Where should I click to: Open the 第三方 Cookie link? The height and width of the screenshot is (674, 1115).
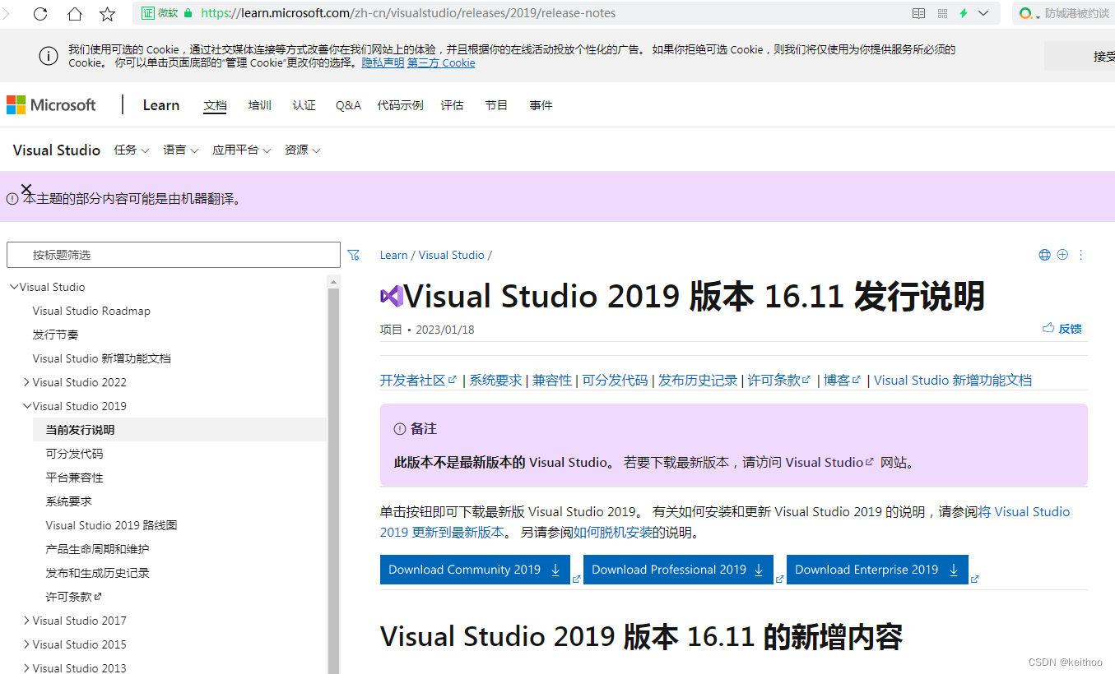[x=441, y=62]
